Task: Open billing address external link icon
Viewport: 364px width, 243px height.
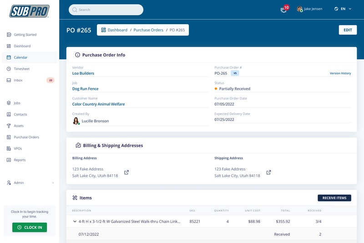Action: coord(126,172)
